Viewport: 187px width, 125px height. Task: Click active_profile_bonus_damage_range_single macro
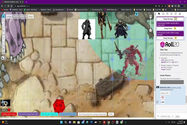click(x=92, y=114)
